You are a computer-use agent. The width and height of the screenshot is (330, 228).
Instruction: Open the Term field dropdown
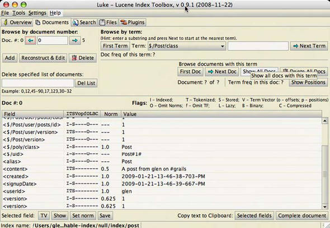pos(187,46)
